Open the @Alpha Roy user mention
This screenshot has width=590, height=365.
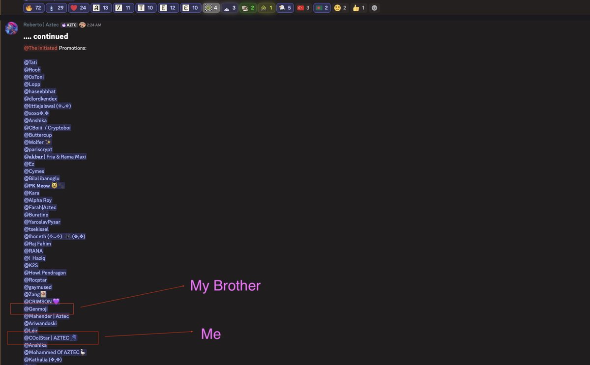[x=38, y=200]
